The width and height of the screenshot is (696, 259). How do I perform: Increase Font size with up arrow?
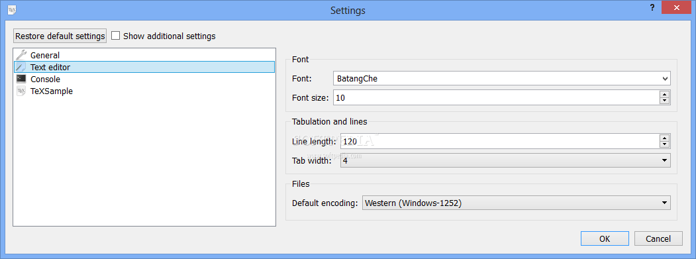pos(664,94)
